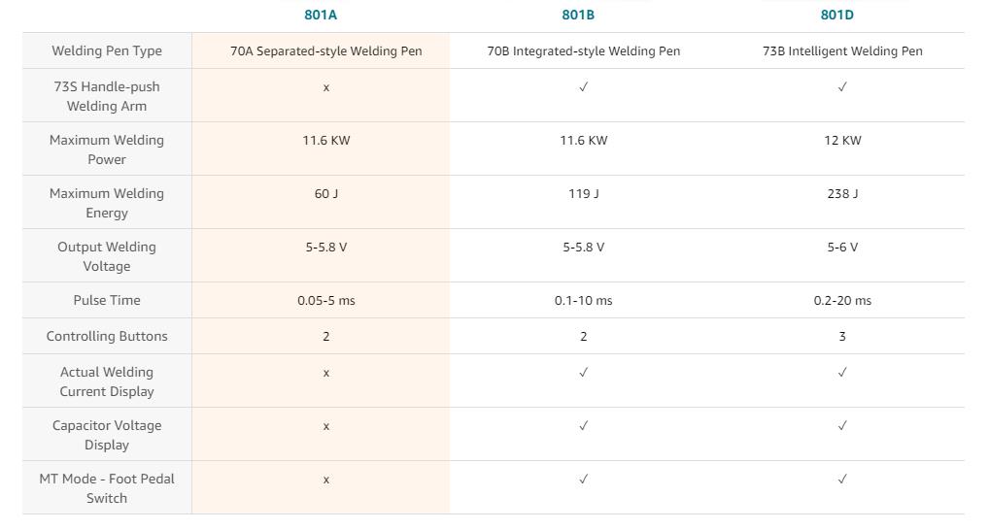Click 801B Handle-push Welding Arm checkmark
This screenshot has width=989, height=530.
pyautogui.click(x=584, y=87)
